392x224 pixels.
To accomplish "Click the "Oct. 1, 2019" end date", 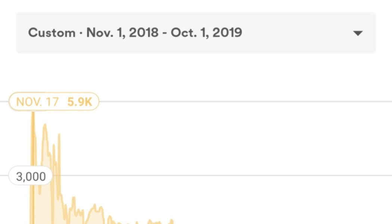I will tap(206, 33).
